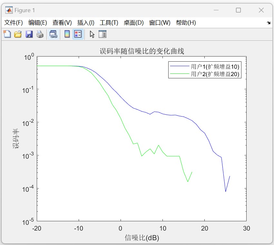Toggle the Insert Legend toolbar icon
This screenshot has width=274, height=245.
(78, 34)
